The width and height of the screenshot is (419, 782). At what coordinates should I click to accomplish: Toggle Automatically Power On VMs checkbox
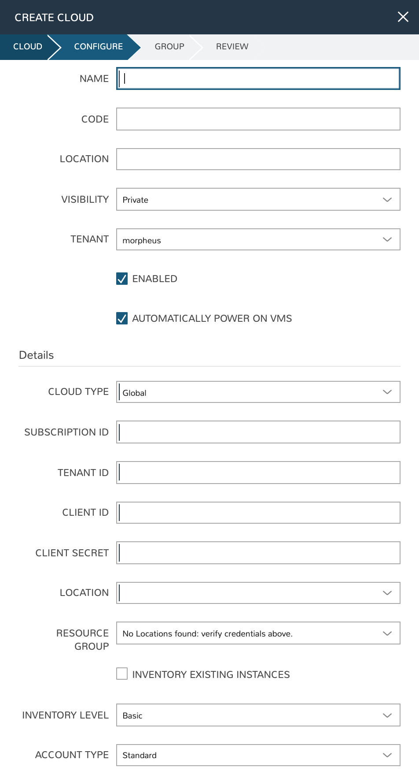pyautogui.click(x=122, y=318)
